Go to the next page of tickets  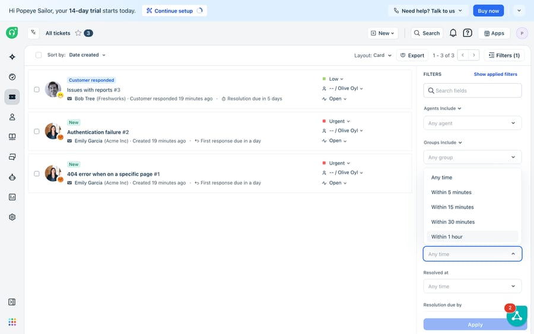click(x=473, y=55)
